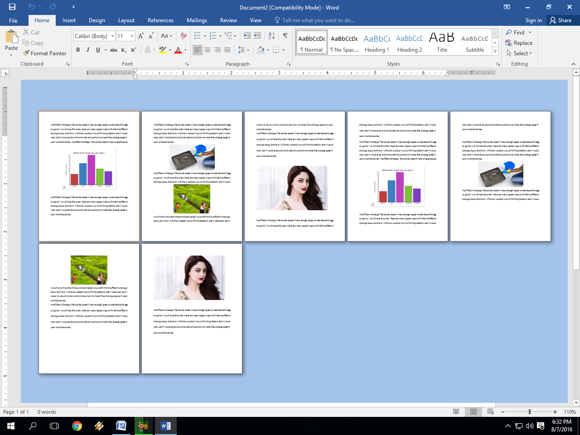The width and height of the screenshot is (580, 435).
Task: Open the bulleted list icon
Action: [197, 34]
